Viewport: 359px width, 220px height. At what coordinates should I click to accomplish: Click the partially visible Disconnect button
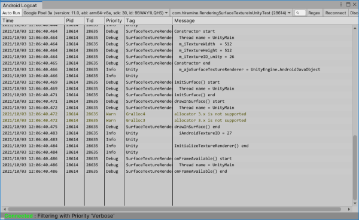click(354, 13)
